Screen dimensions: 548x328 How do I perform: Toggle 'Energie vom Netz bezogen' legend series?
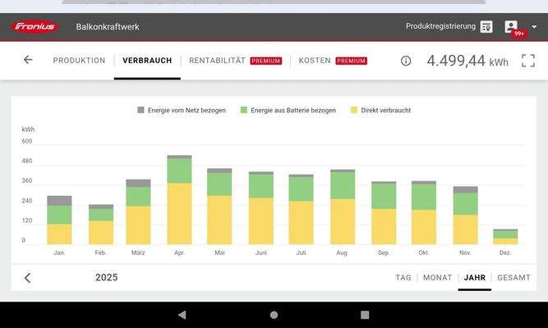coord(181,110)
